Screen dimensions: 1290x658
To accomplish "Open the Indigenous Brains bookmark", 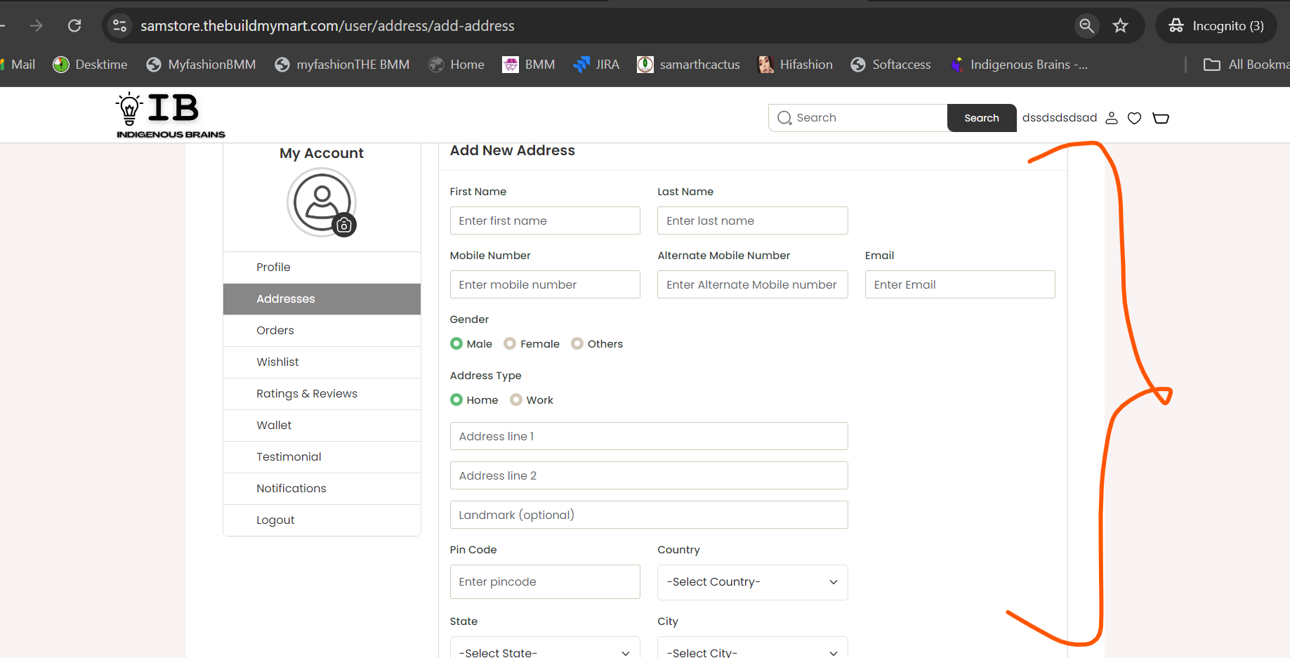I will click(1019, 65).
